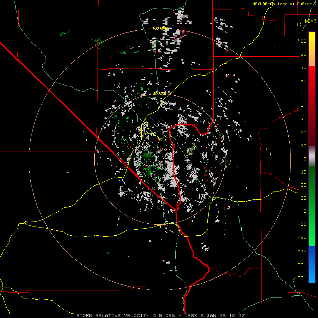
Task: Click the -50 scale label
Action: click(302, 224)
